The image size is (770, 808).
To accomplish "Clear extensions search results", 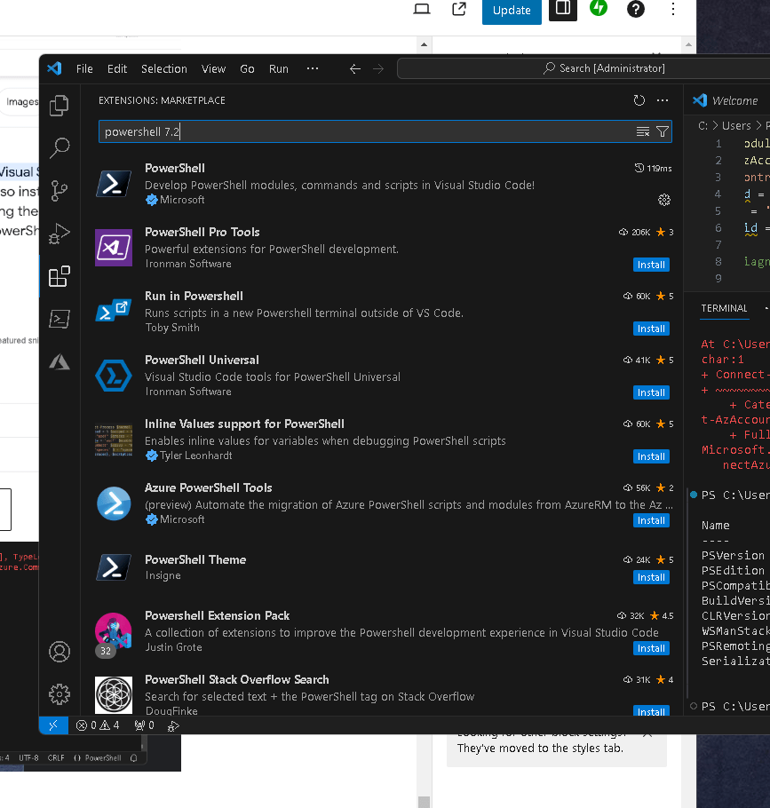I will click(x=643, y=132).
